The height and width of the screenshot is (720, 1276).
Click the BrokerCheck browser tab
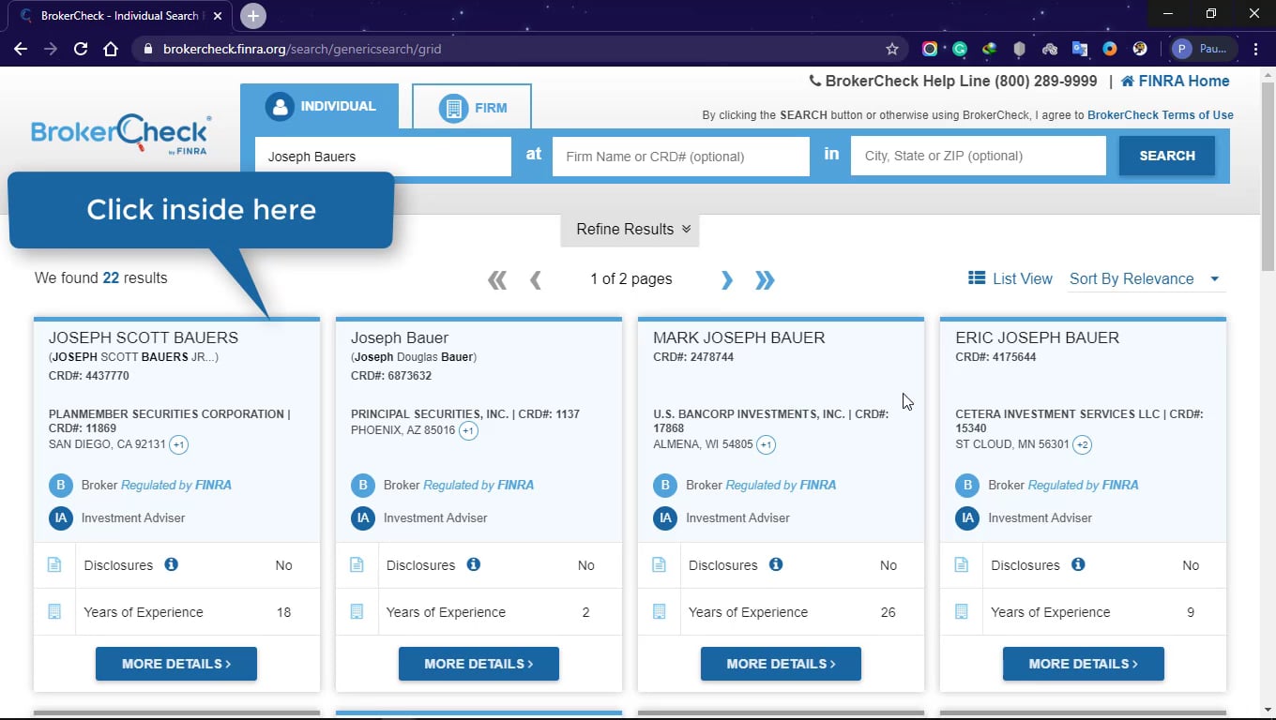[120, 16]
